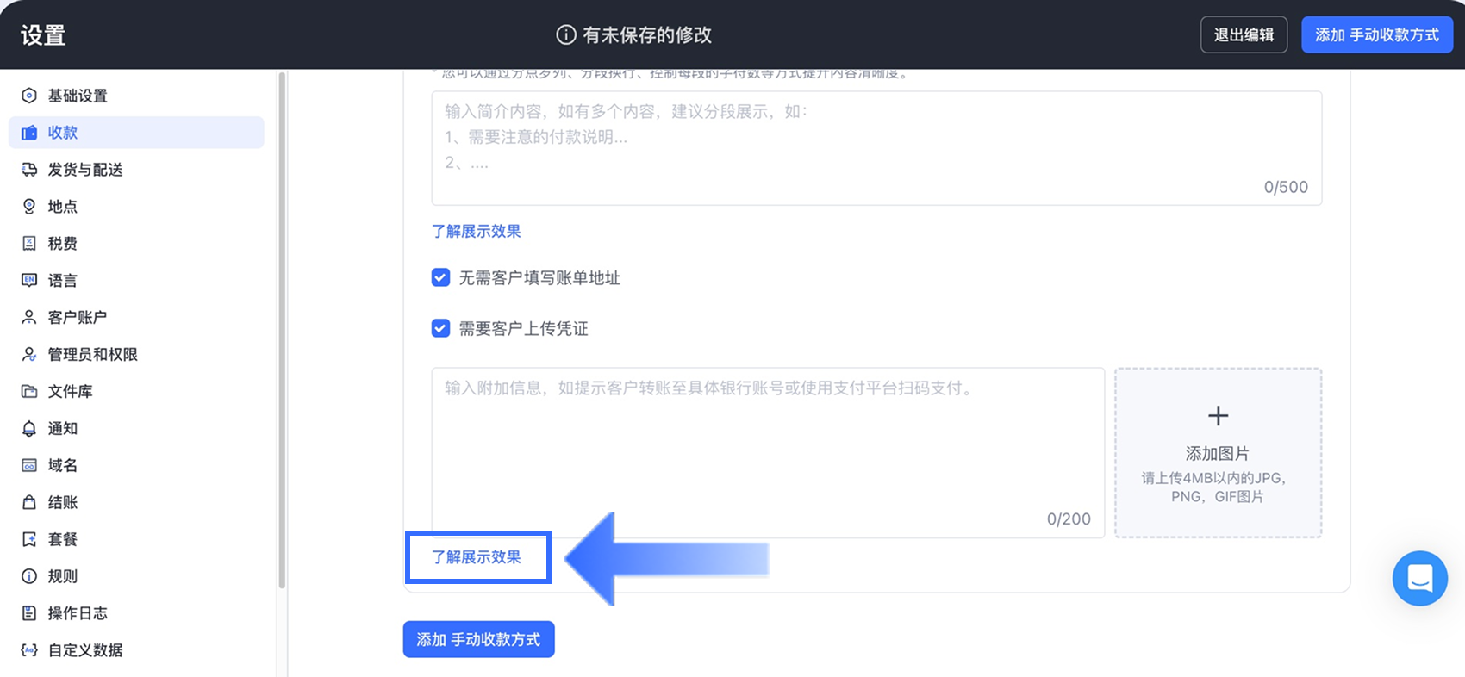The image size is (1465, 677).
Task: Uncheck 无需客户填写账单地址 checkbox
Action: click(x=440, y=277)
